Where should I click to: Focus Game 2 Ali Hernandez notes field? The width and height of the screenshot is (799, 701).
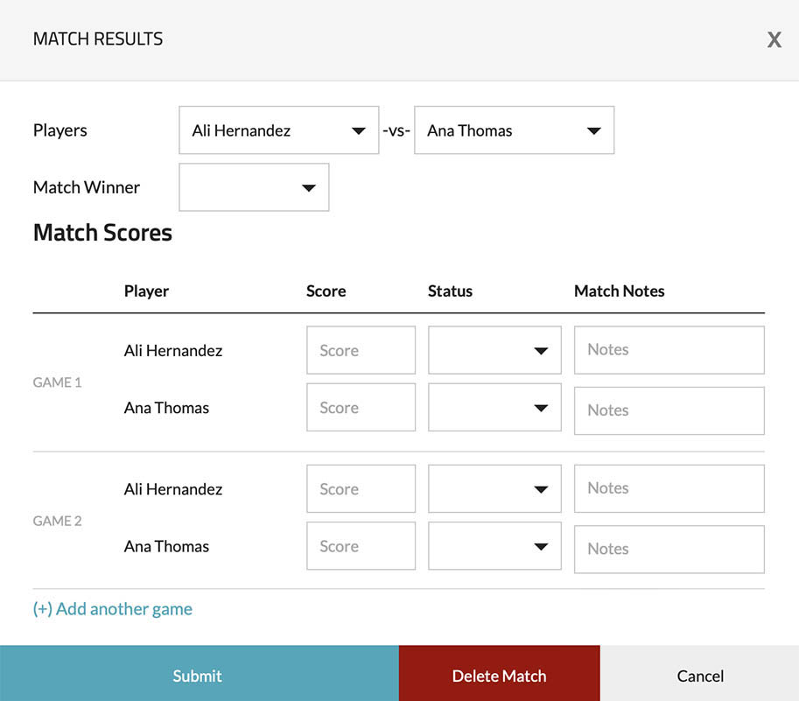click(x=669, y=488)
